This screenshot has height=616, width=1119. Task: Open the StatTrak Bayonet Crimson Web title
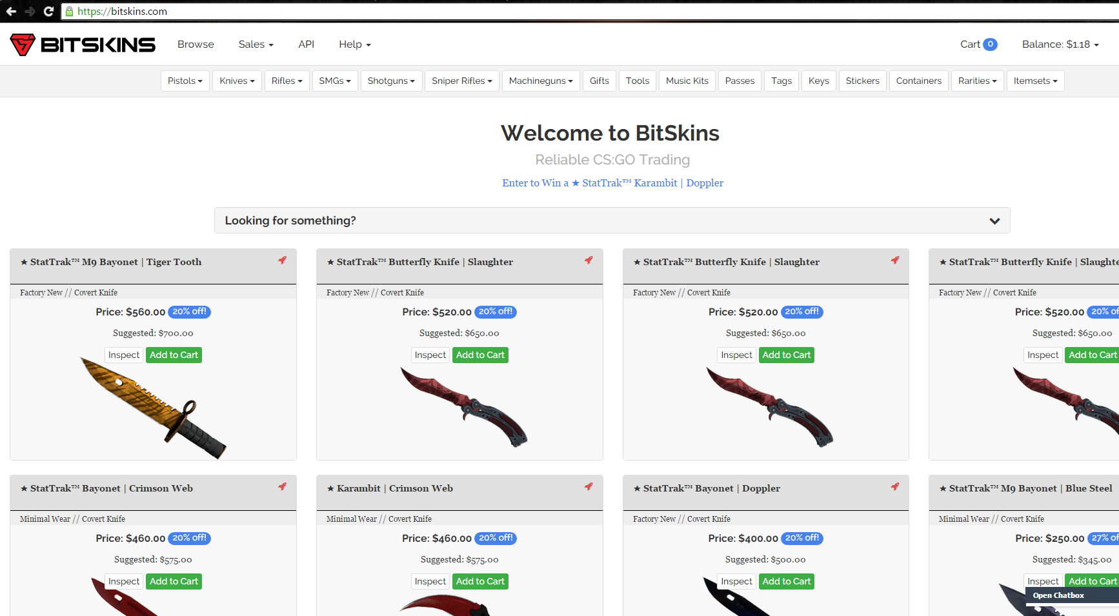[106, 488]
